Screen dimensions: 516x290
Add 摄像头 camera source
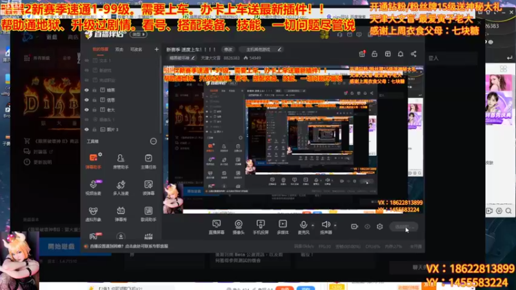click(238, 227)
